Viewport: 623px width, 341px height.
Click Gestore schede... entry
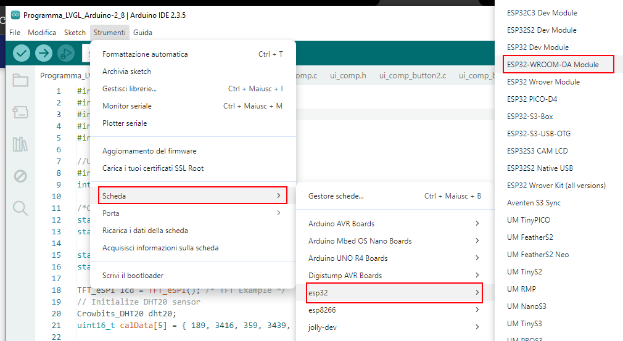tap(336, 196)
